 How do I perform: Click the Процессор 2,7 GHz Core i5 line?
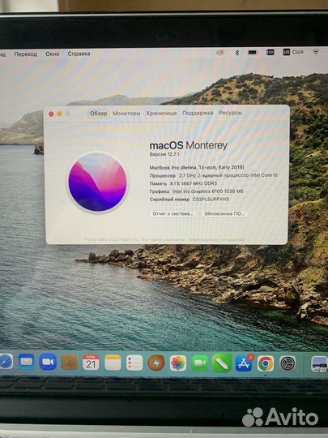click(213, 175)
